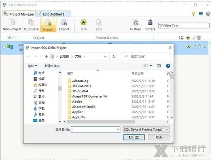Switch to the Edit Untitled 1 tab
Viewport: 212px width, 160px height.
coord(54,14)
